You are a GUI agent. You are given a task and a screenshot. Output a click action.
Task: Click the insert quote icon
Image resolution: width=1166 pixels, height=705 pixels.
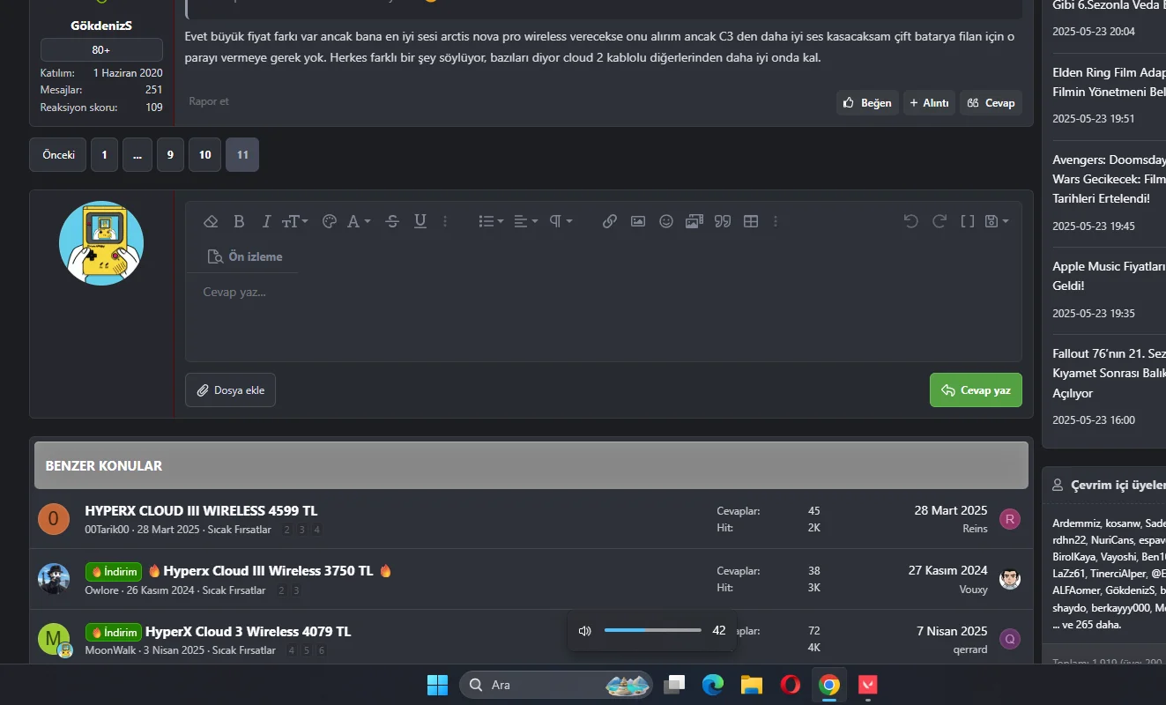pos(723,221)
